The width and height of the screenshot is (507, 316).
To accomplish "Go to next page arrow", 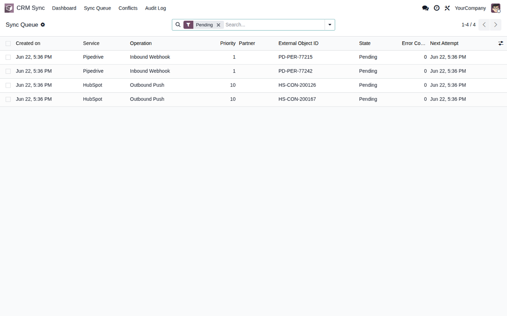I will click(x=496, y=25).
